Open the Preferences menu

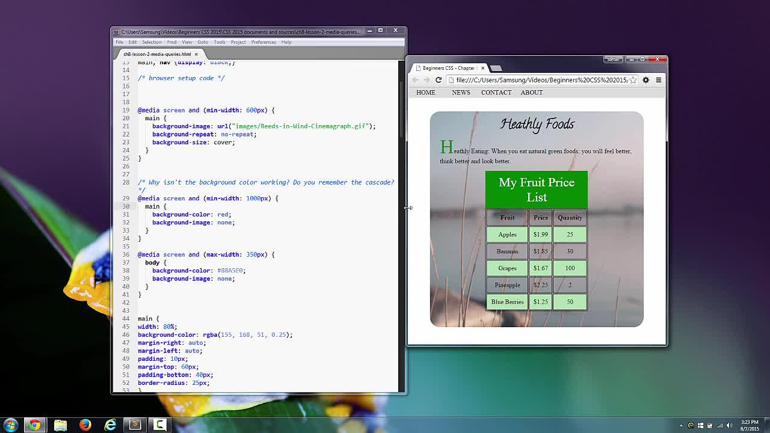263,42
